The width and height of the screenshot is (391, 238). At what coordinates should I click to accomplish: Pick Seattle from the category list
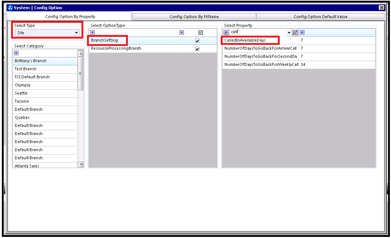[x=45, y=93]
